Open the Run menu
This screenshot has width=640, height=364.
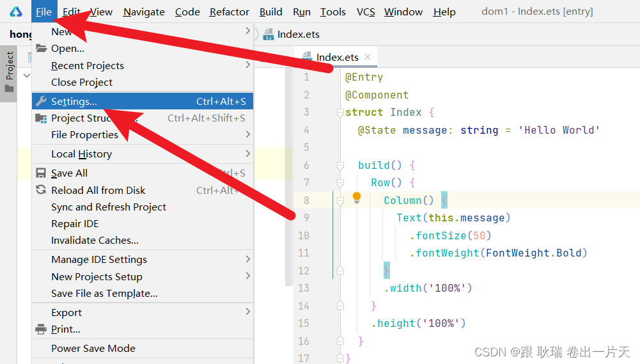[302, 12]
